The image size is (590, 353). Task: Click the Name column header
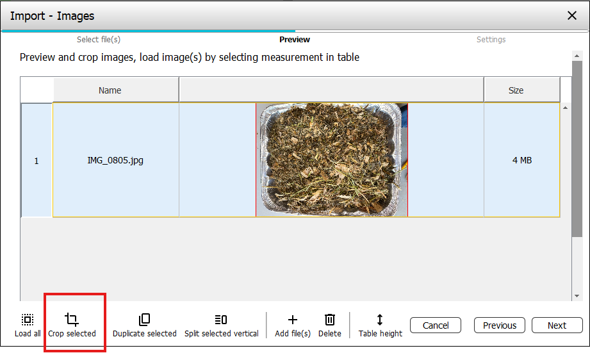click(110, 90)
